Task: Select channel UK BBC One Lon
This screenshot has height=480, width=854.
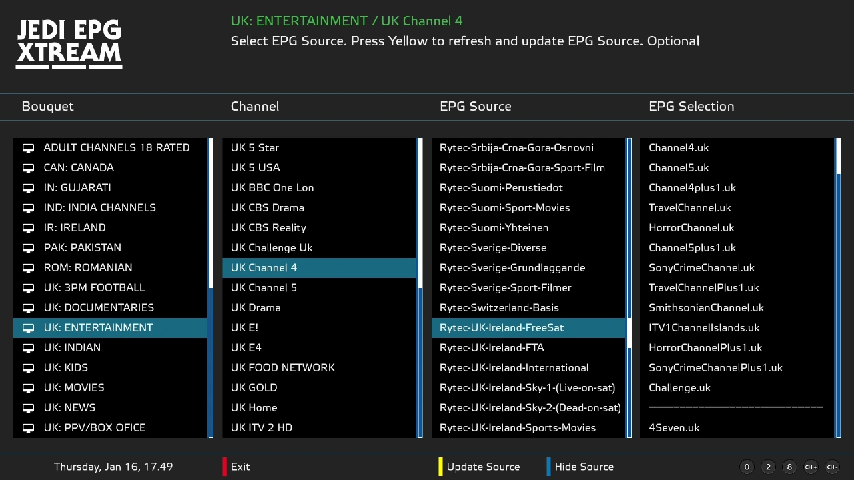Action: (x=319, y=188)
